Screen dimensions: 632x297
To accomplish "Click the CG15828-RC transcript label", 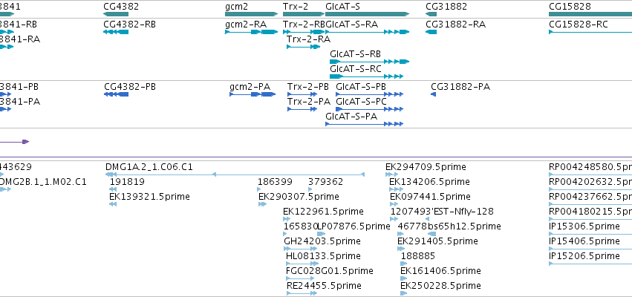I will (579, 25).
